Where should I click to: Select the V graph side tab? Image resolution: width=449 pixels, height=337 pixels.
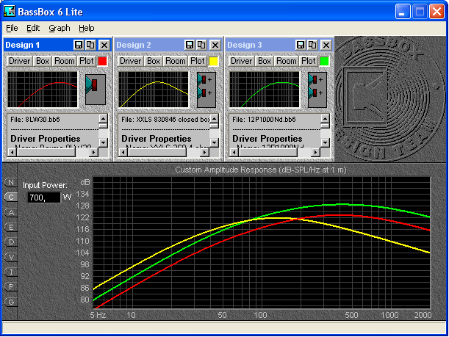point(11,257)
